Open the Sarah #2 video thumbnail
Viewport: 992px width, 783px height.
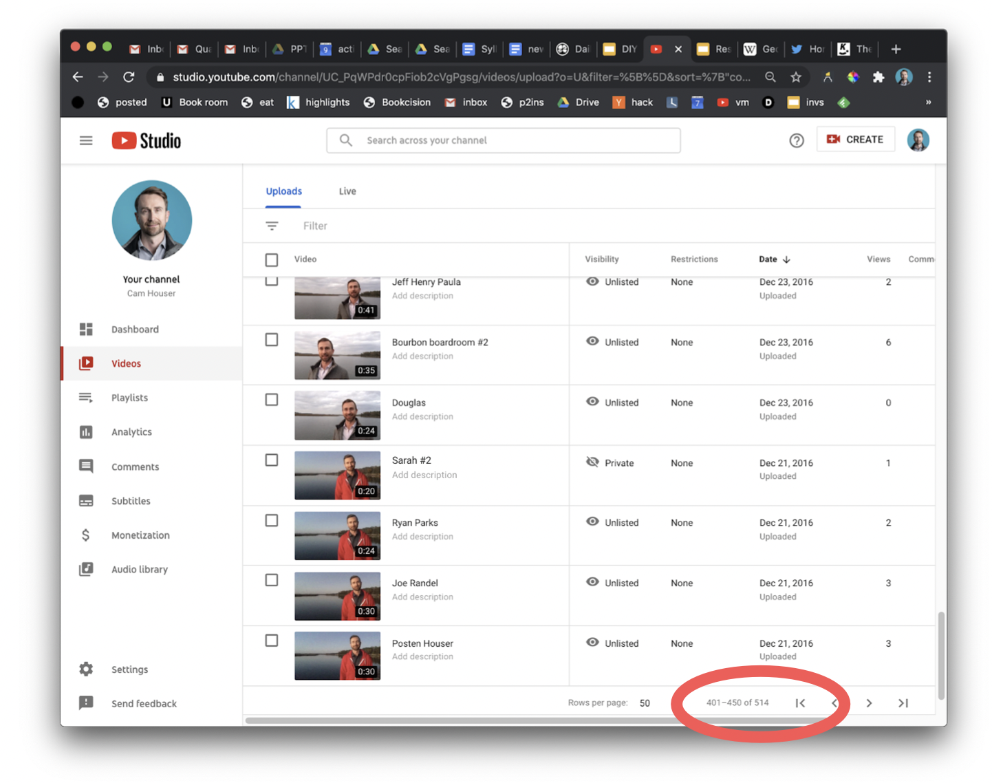337,475
